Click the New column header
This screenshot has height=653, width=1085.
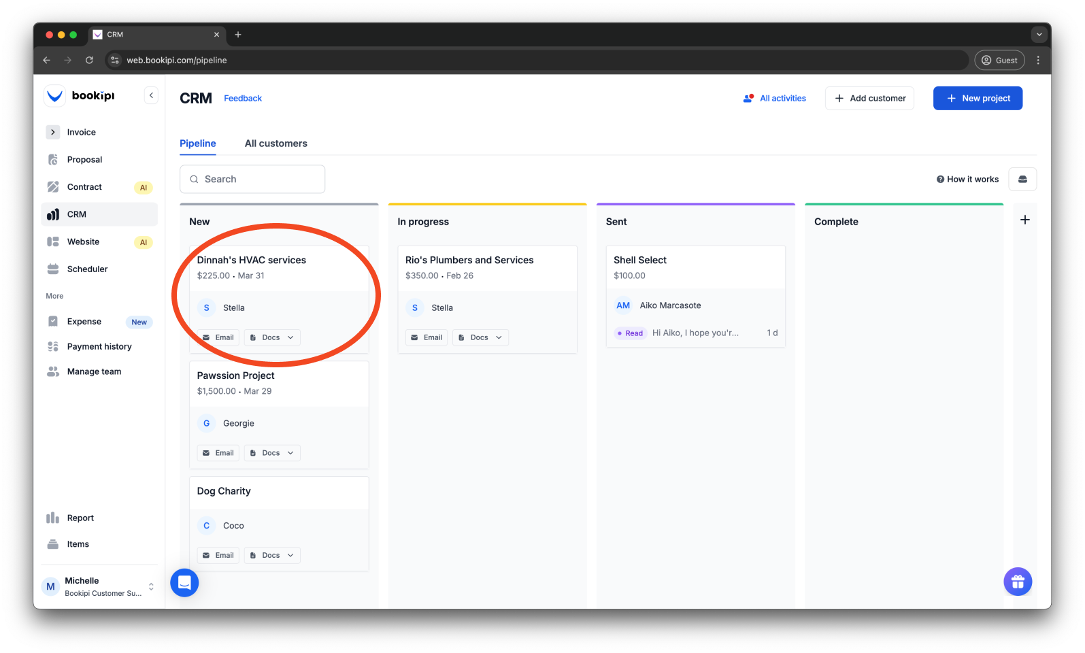(199, 222)
